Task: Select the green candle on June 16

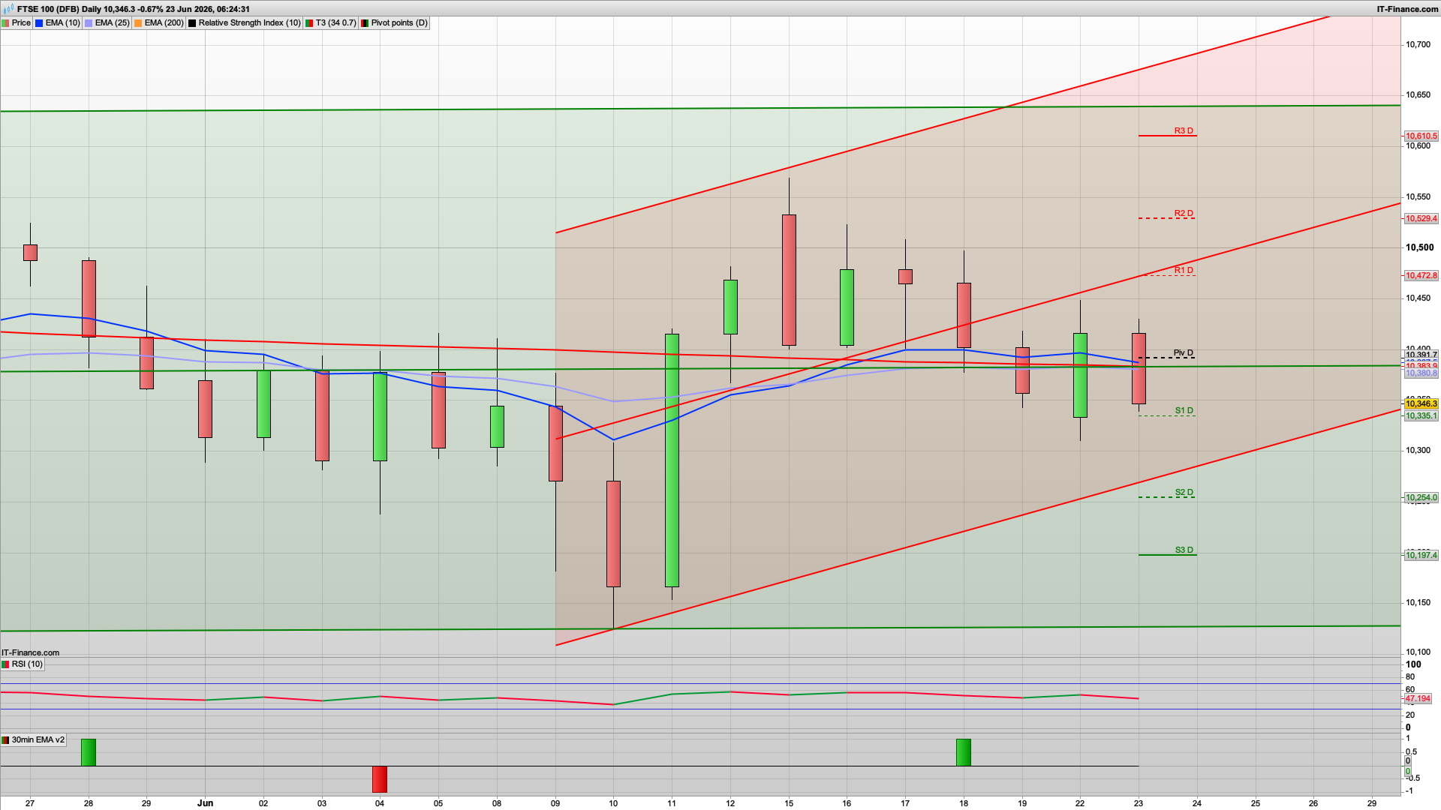Action: point(847,307)
